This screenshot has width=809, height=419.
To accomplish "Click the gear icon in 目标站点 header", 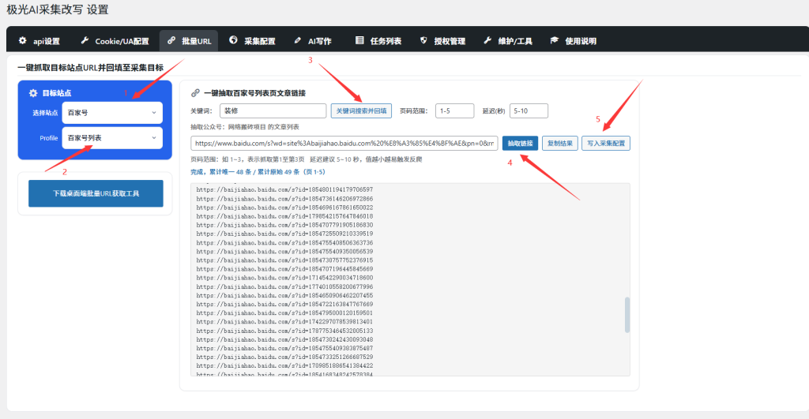I will (33, 93).
